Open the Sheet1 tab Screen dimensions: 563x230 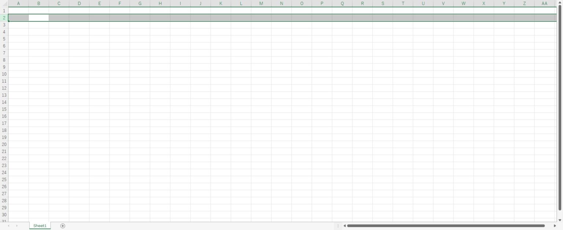click(40, 226)
